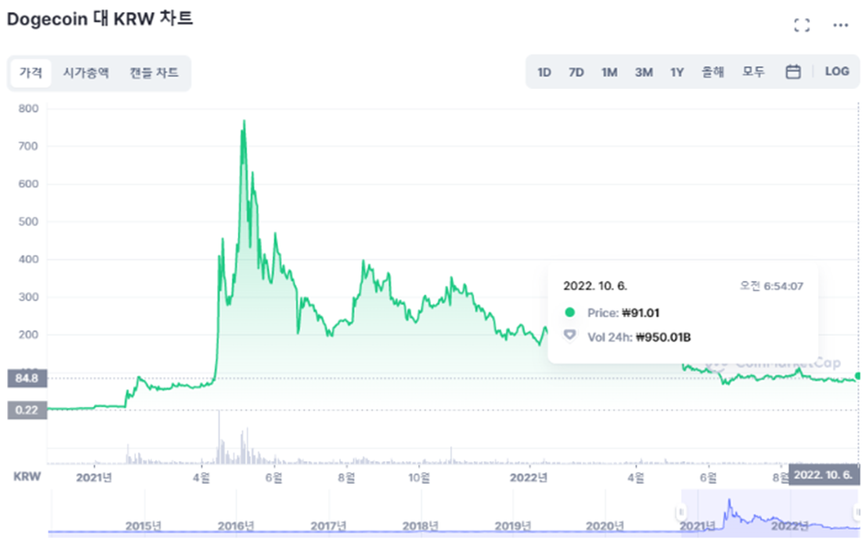Select the 1M time range
Viewport: 864px width, 539px height.
click(608, 72)
